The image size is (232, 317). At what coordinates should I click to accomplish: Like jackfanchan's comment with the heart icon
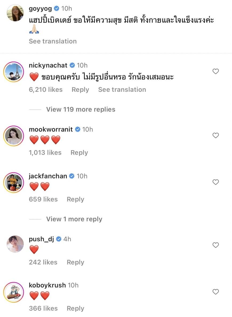pyautogui.click(x=215, y=182)
